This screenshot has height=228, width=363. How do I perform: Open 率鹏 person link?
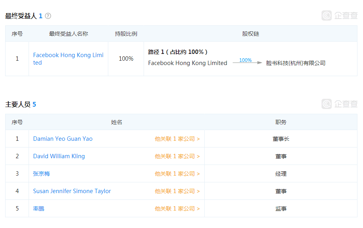38,209
